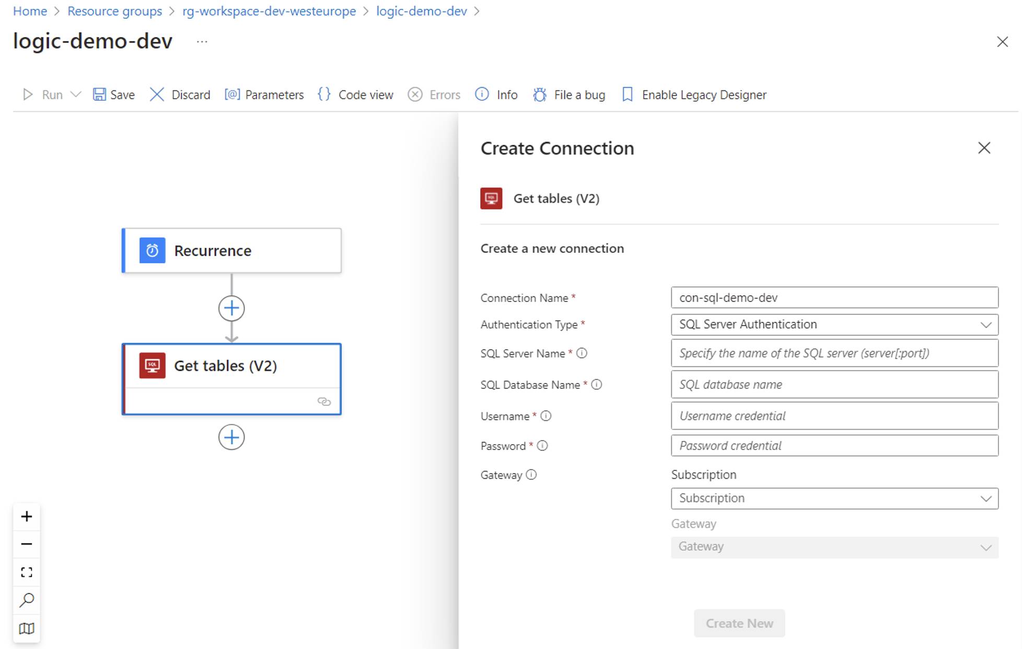Viewport: 1022px width, 649px height.
Task: Go to Home breadcrumb
Action: [30, 11]
